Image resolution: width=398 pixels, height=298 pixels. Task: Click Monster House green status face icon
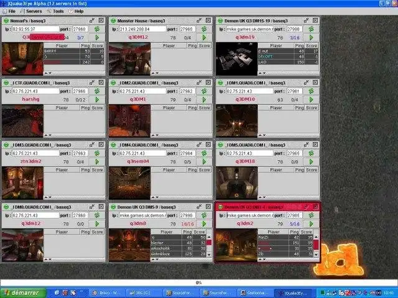(x=113, y=20)
